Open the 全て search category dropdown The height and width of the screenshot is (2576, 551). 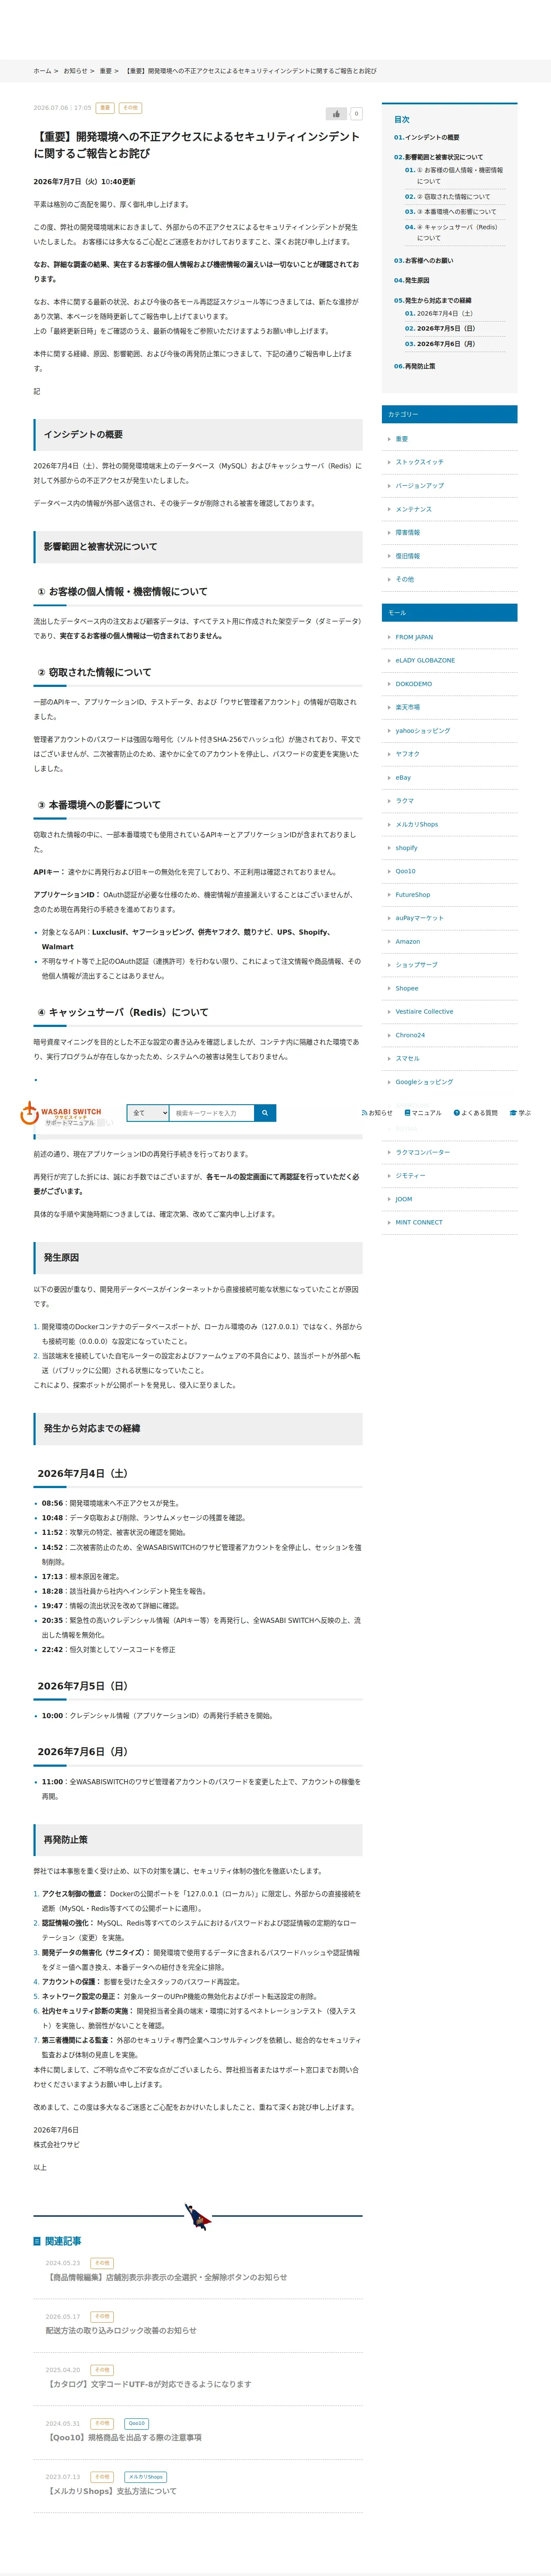(148, 1113)
